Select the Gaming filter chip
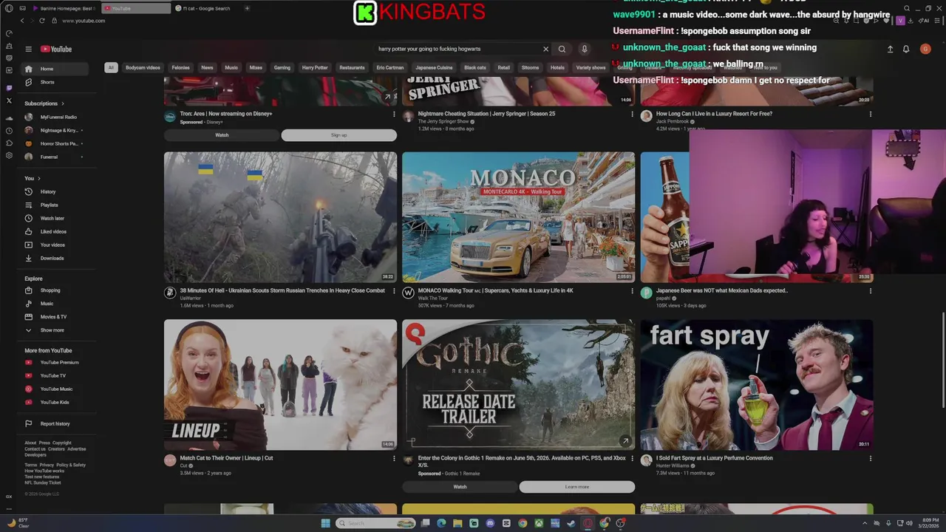946x532 pixels. [x=282, y=67]
